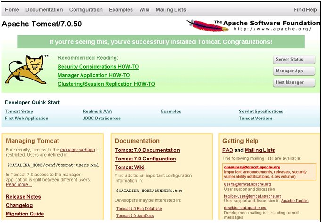The height and width of the screenshot is (223, 321).
Task: Click 'Developers may be interested in:' text
Action: (x=148, y=200)
